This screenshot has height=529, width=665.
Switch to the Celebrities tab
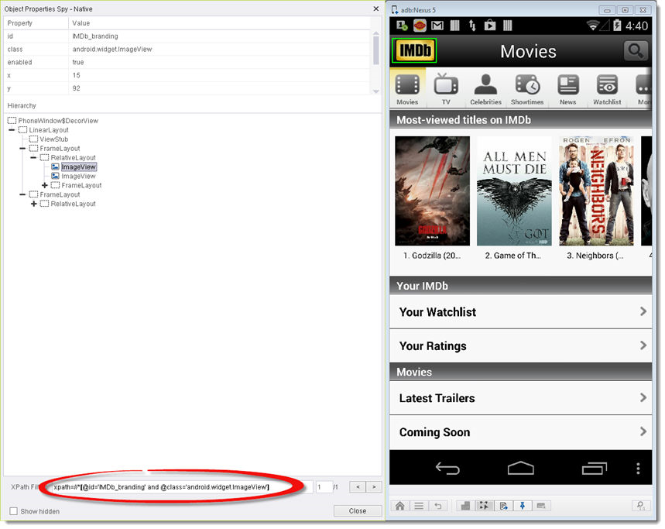[x=485, y=89]
